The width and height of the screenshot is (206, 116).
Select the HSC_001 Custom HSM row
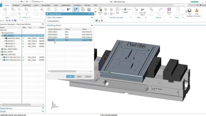(x=70, y=40)
